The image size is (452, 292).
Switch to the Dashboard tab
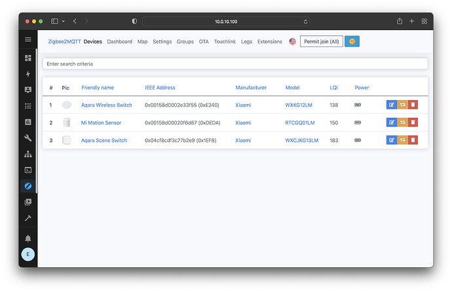pos(119,42)
